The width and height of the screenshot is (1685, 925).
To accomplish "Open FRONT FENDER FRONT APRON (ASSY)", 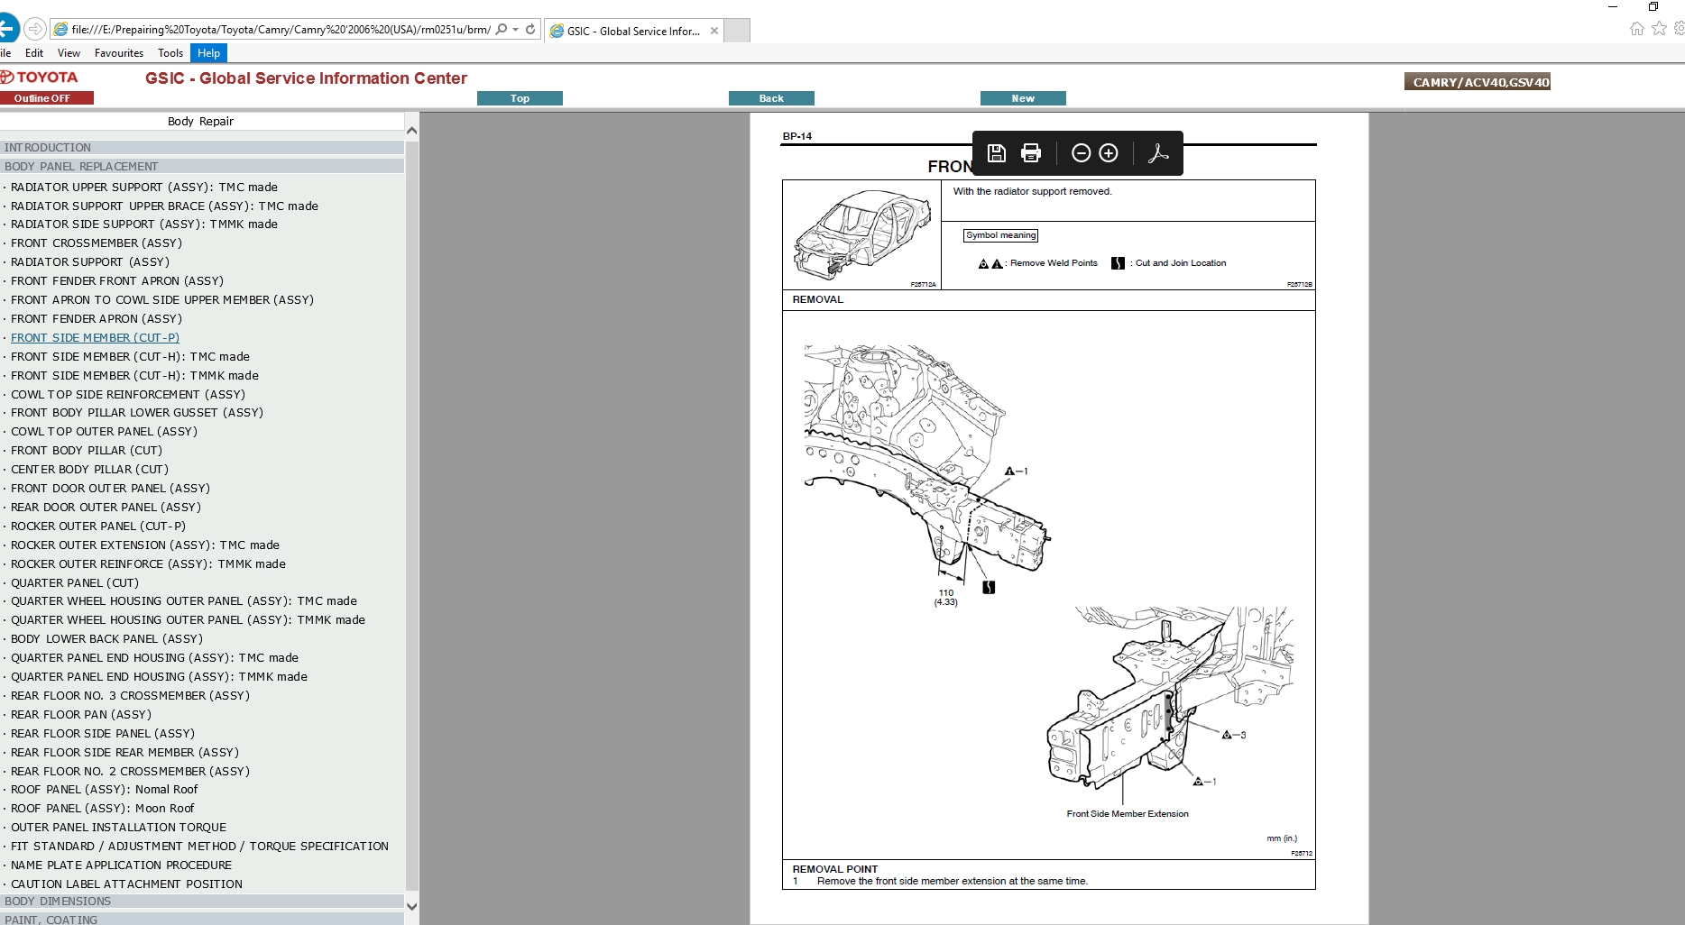I will click(117, 280).
